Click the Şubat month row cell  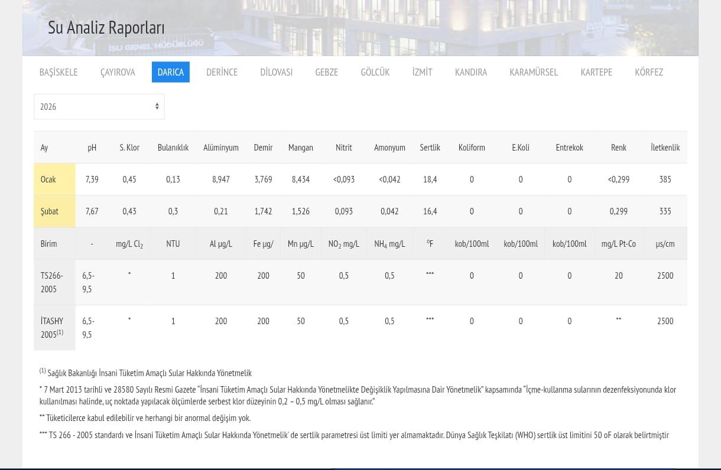pos(50,211)
